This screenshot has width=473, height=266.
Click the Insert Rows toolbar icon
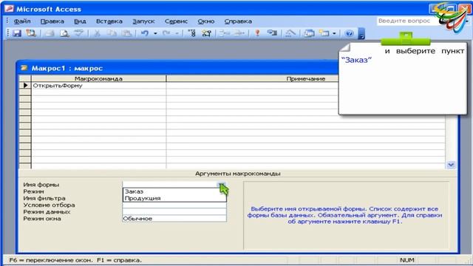225,33
